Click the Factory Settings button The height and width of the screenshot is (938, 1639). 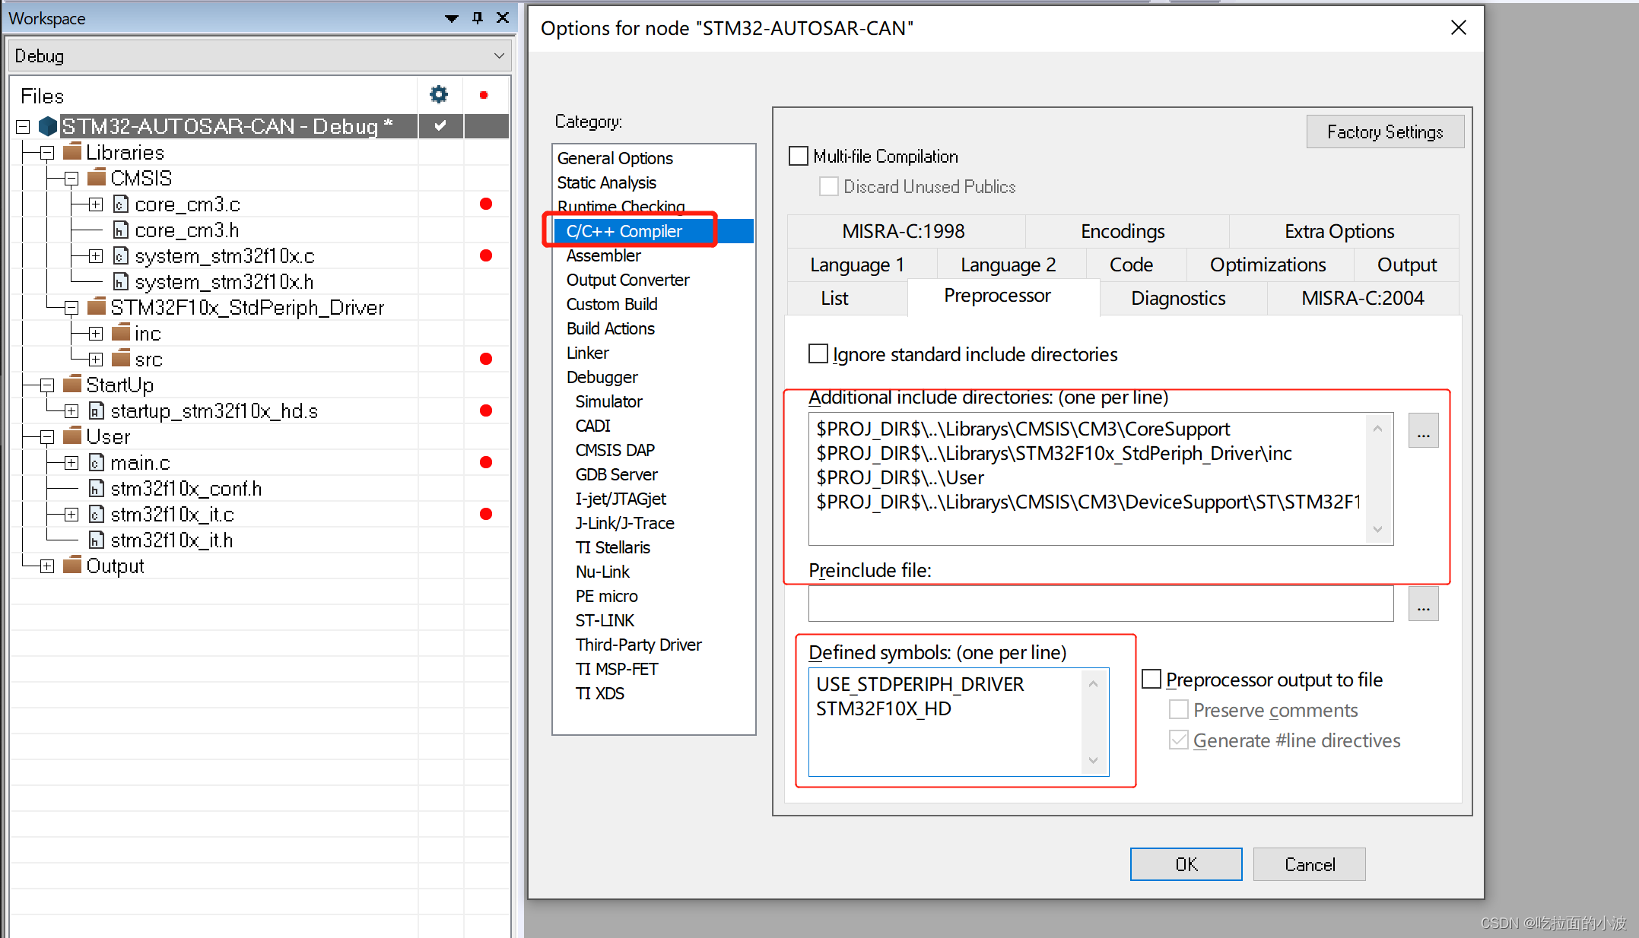point(1384,132)
